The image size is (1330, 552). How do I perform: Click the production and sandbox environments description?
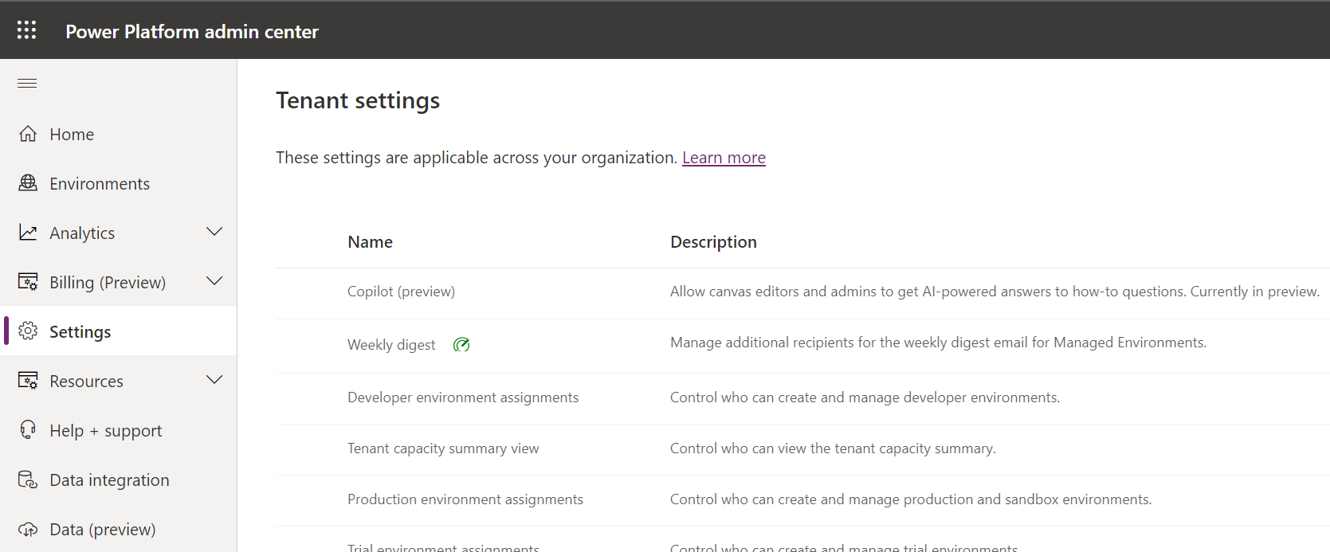(911, 499)
